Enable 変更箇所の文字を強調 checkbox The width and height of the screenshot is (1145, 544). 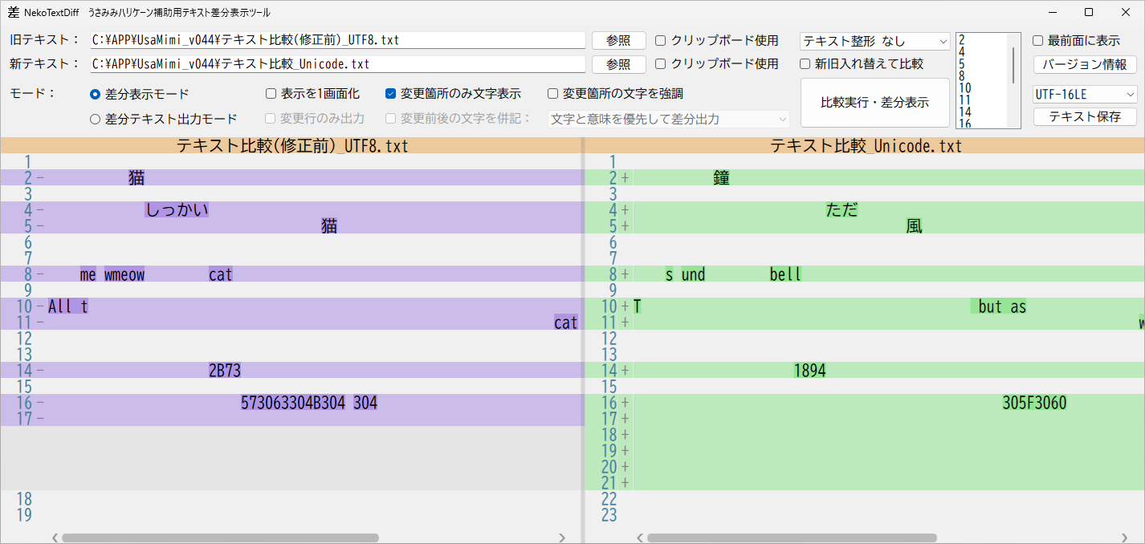553,94
